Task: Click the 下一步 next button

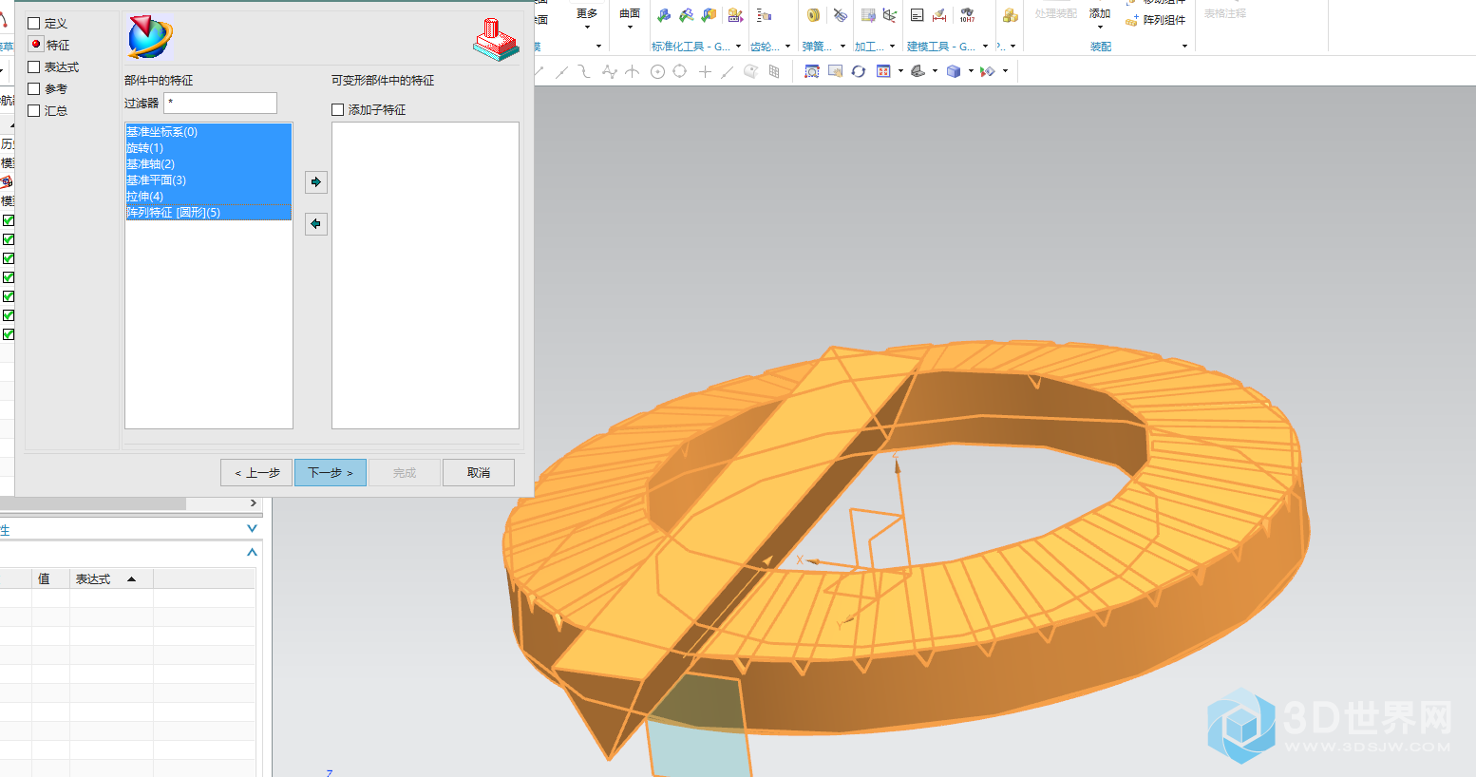Action: coord(331,472)
